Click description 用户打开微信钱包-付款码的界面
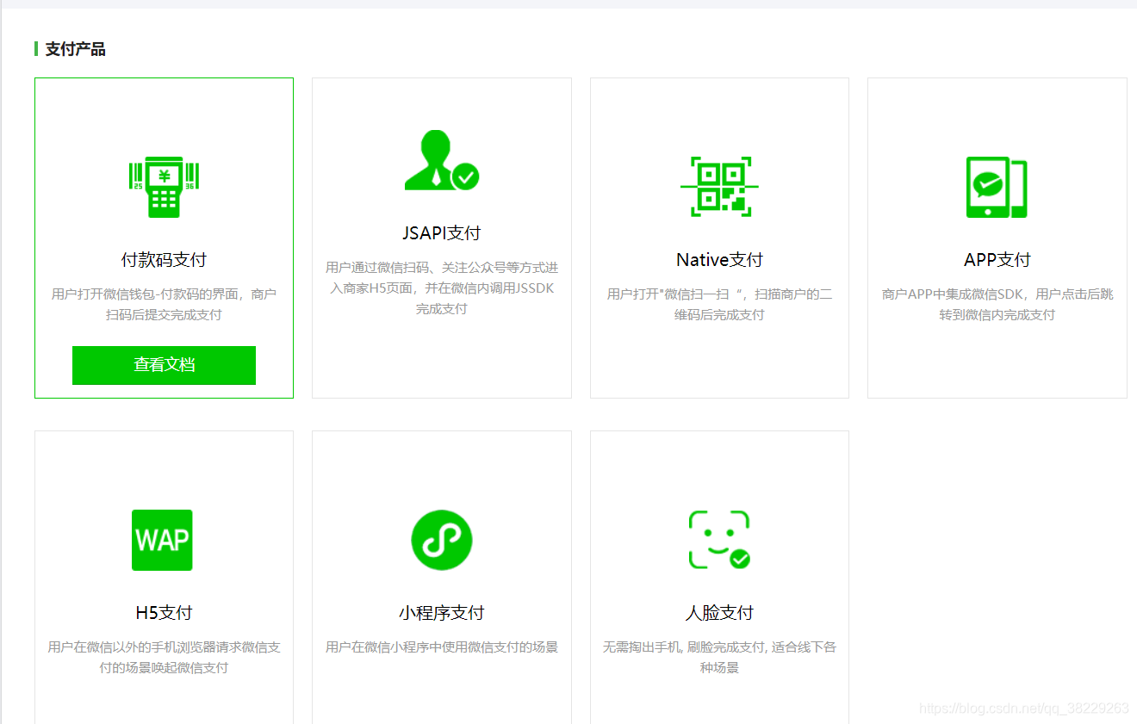The height and width of the screenshot is (724, 1137). [x=164, y=305]
